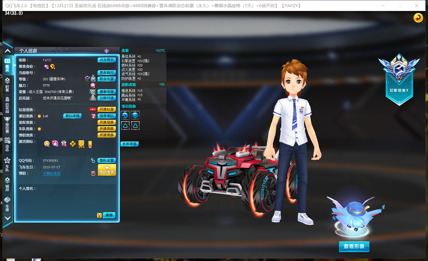Click the back garden building icon
Screen dimensions: 428x261
pyautogui.click(x=93, y=98)
